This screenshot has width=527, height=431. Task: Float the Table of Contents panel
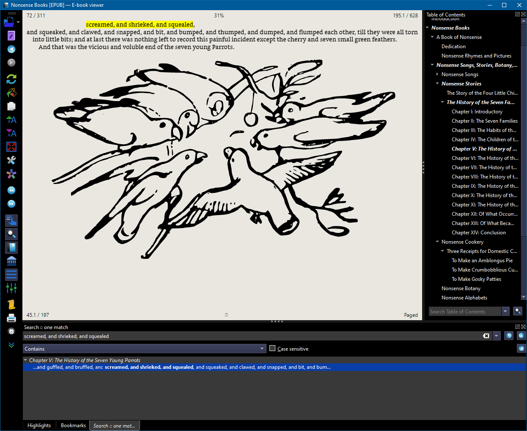coord(517,14)
